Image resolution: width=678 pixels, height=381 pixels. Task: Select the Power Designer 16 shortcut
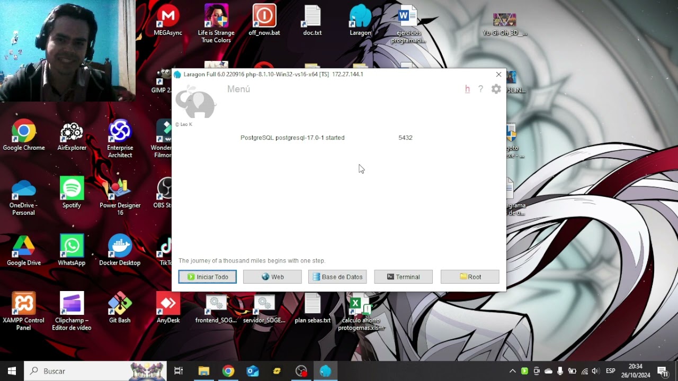pyautogui.click(x=120, y=197)
